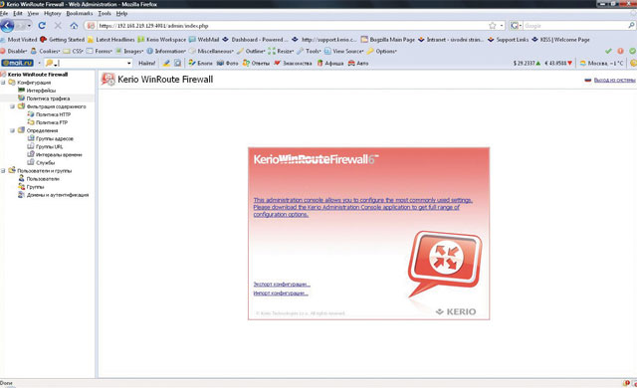The width and height of the screenshot is (637, 388).
Task: Click the green checkmark validation icon
Action: pyautogui.click(x=608, y=51)
